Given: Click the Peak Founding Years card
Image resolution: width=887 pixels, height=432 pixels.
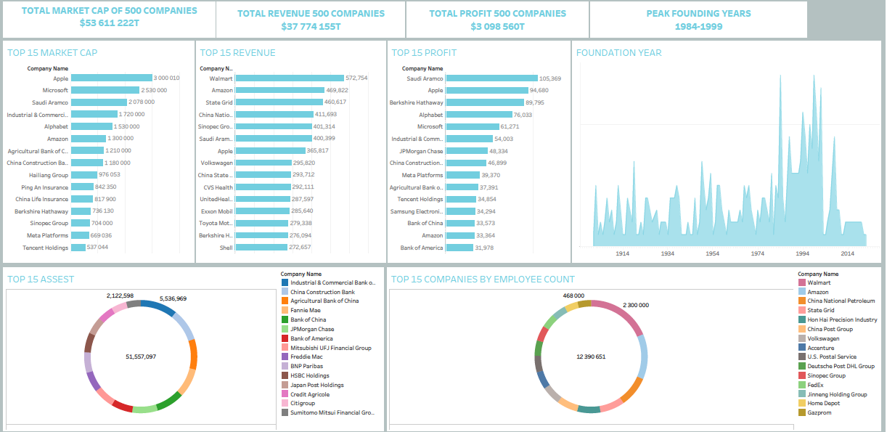Looking at the screenshot, I should (698, 20).
